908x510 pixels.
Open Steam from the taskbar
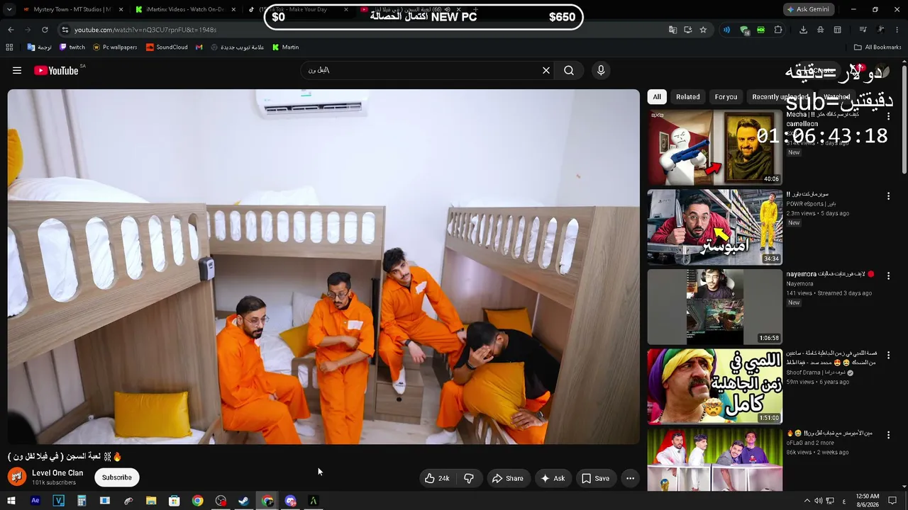click(x=243, y=501)
